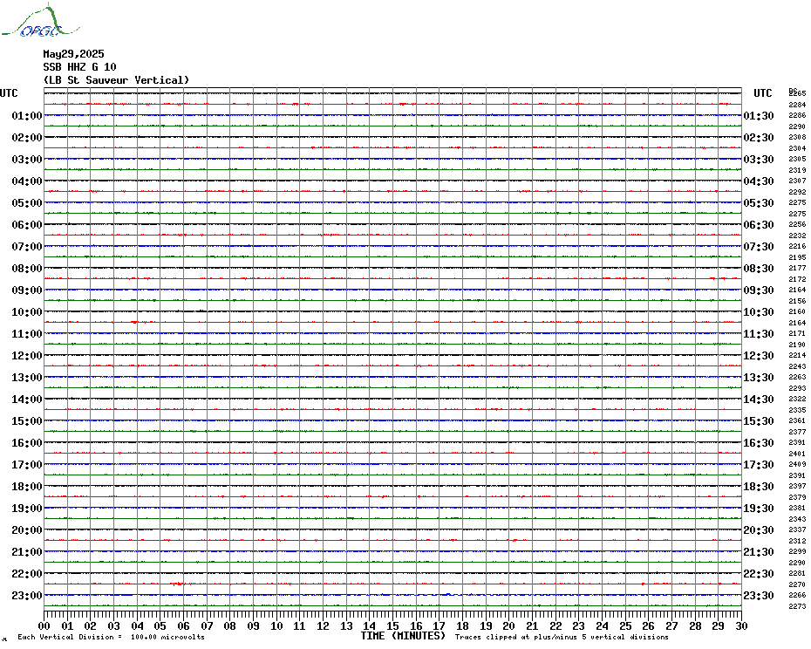The image size is (811, 649).
Task: Click minute axis label 05
Action: coord(160,625)
